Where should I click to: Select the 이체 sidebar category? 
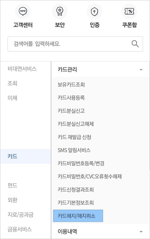click(x=12, y=98)
